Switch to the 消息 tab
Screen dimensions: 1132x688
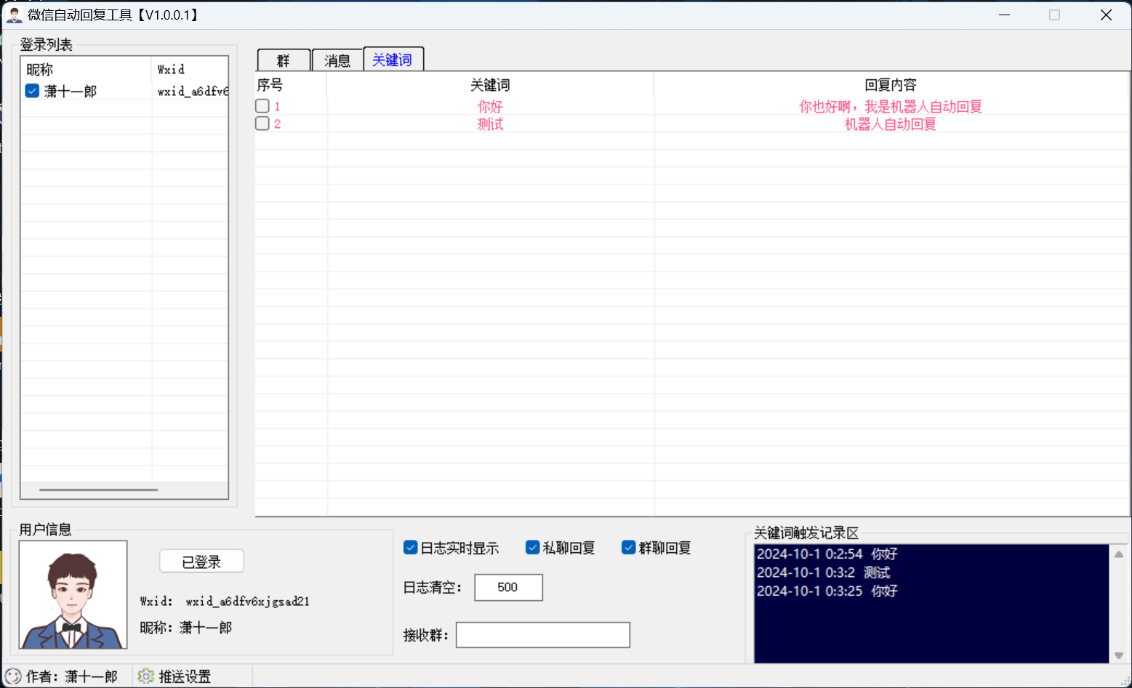coord(337,60)
